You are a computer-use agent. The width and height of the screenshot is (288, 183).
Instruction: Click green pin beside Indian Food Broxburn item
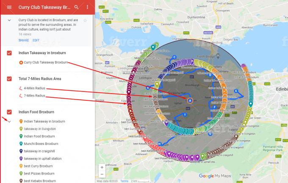[x=21, y=136]
